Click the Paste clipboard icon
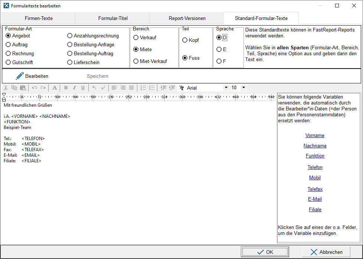 [x=23, y=88]
